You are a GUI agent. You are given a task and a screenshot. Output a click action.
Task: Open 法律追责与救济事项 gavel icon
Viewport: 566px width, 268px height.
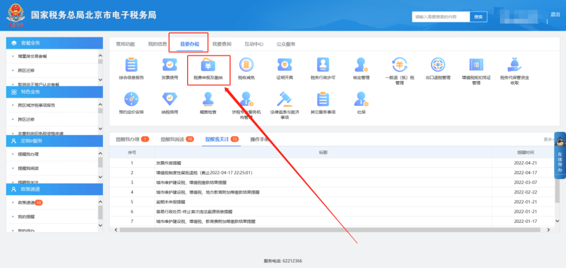(x=284, y=99)
